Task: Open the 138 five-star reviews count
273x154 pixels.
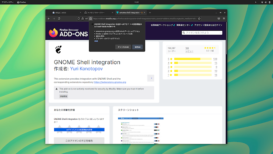Action: point(215,59)
